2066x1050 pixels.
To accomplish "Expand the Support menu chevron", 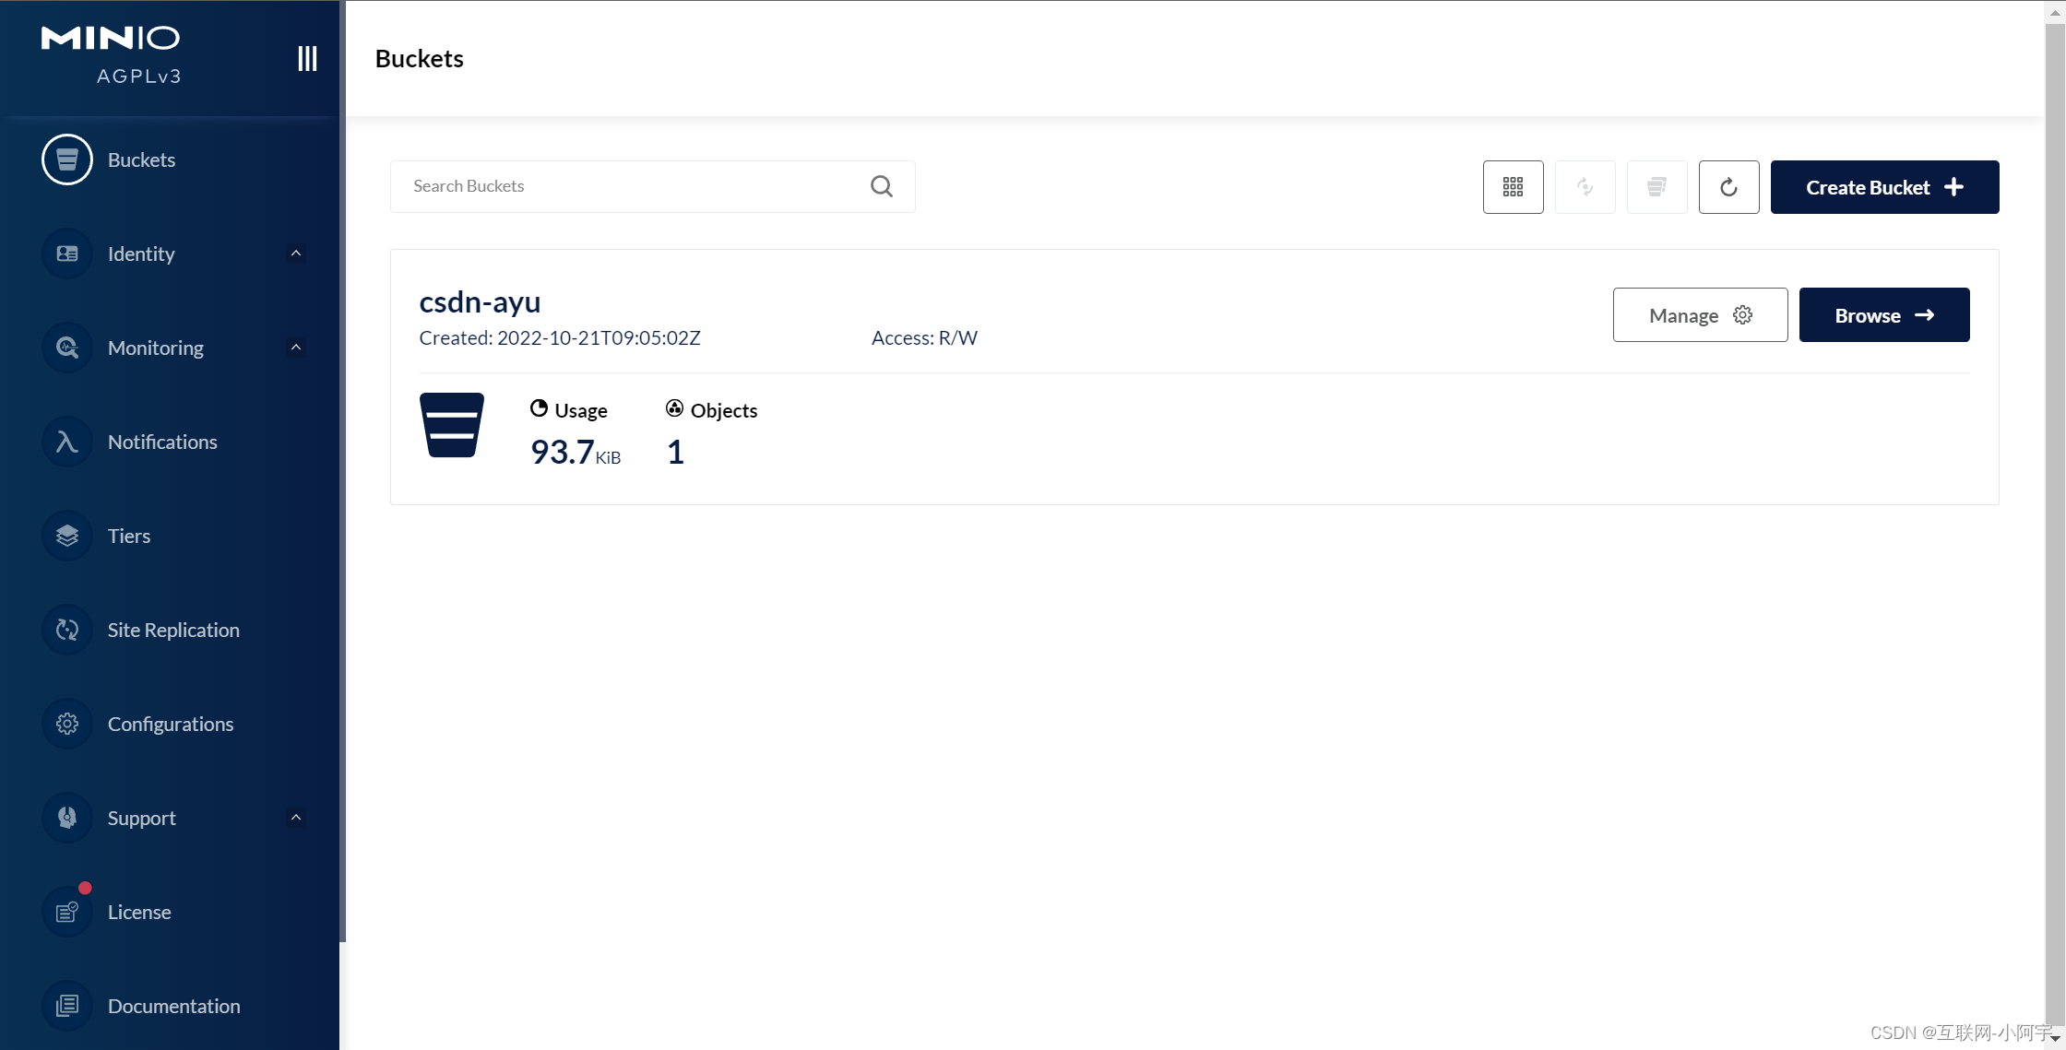I will tap(296, 818).
